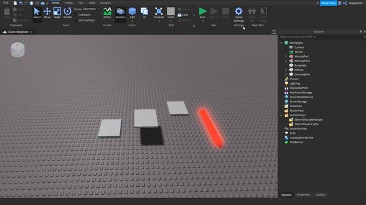This screenshot has height=205, width=366.
Task: Toggle the Collisions checkbox
Action: coord(75,15)
